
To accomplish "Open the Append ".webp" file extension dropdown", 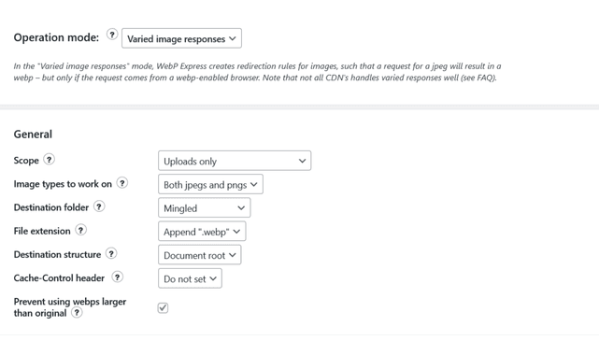I will [x=202, y=232].
